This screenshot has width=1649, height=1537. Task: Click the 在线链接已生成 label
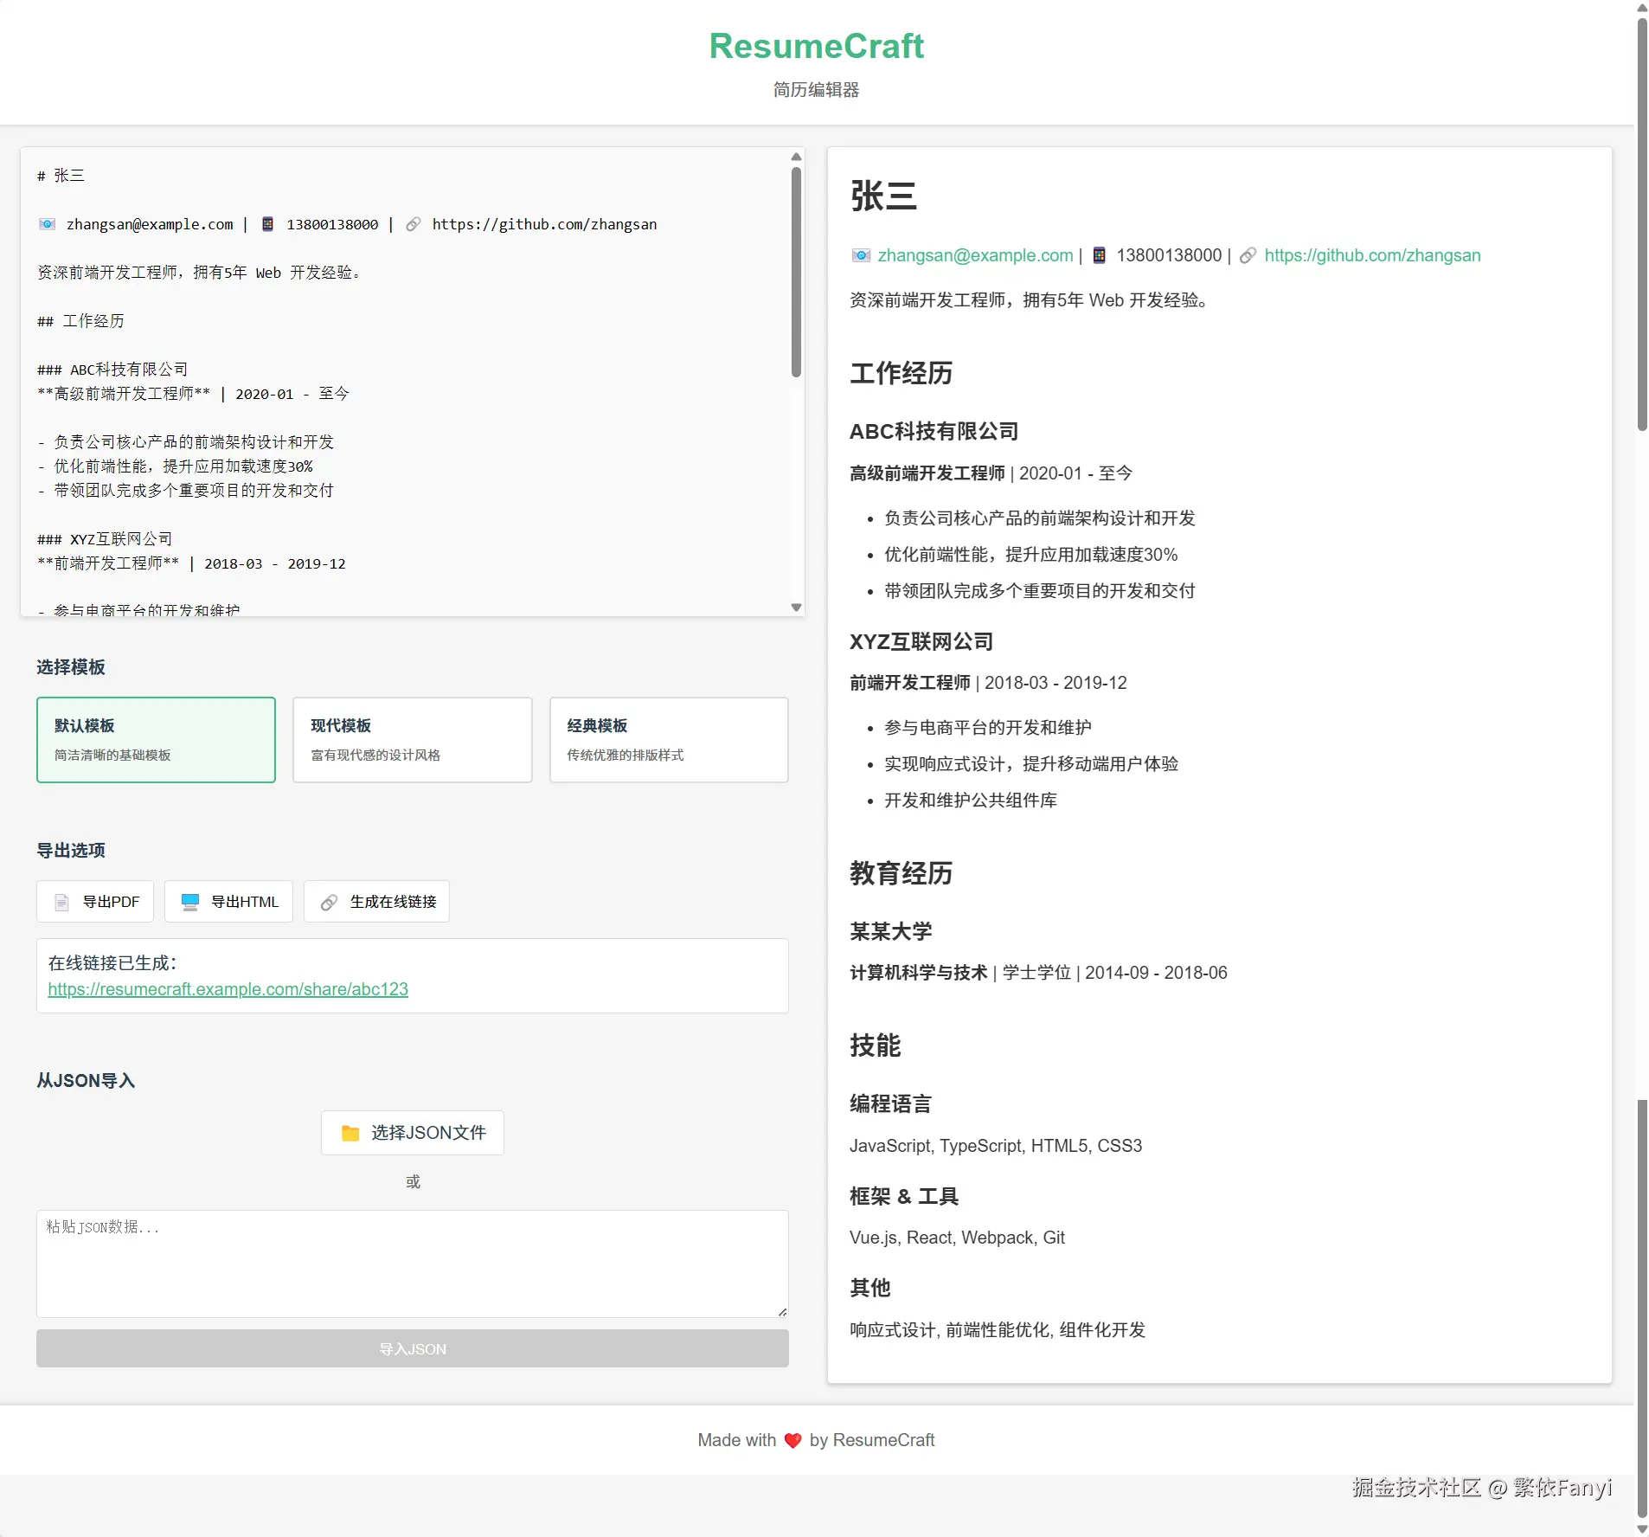[x=112, y=963]
